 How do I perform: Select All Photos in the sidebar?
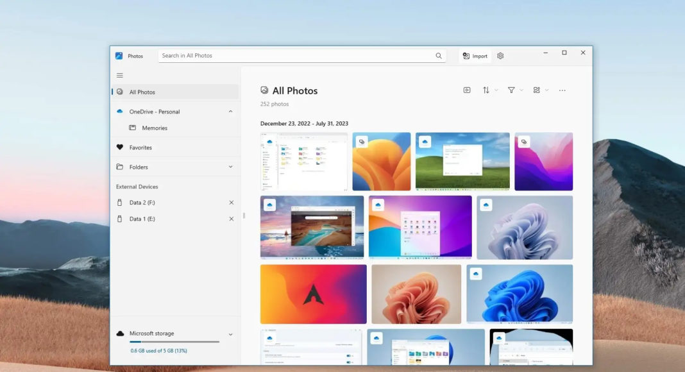[175, 92]
